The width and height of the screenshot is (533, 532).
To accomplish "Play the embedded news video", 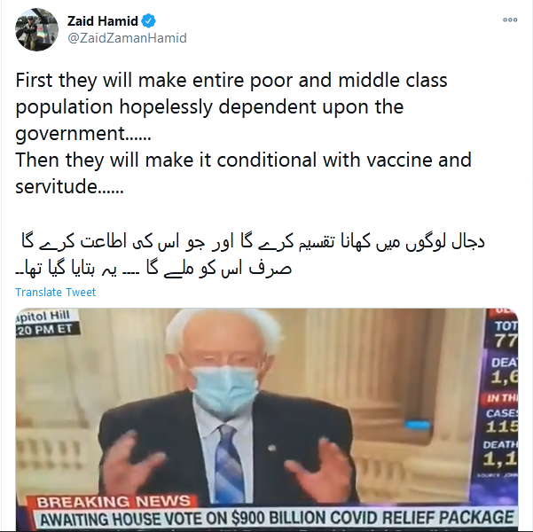I will tap(266, 419).
